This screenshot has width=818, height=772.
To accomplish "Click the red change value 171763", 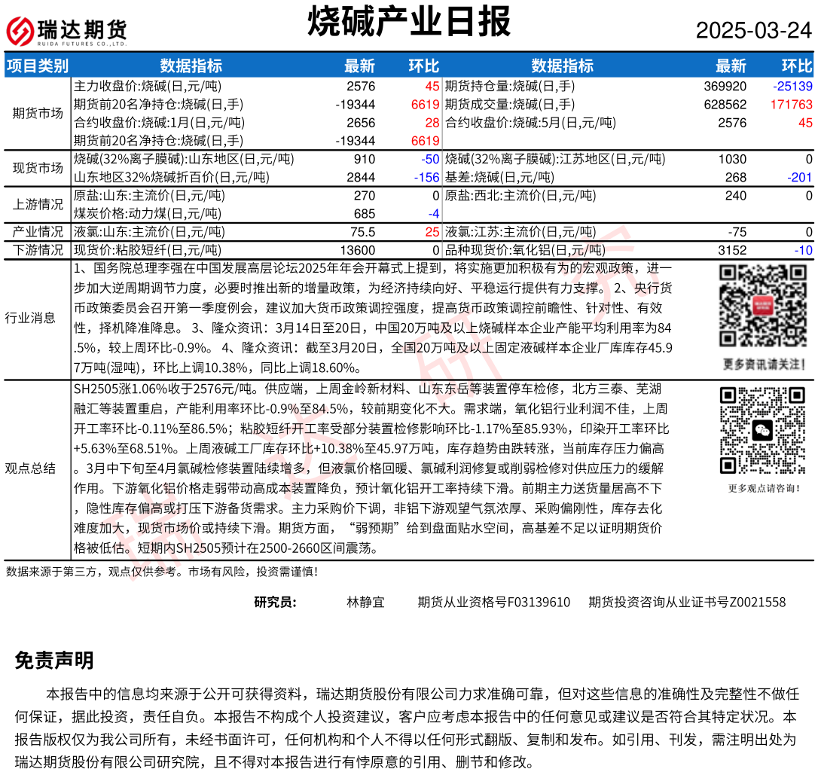I will pyautogui.click(x=791, y=105).
